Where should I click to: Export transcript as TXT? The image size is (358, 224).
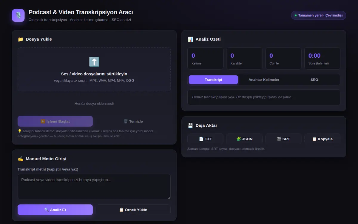[x=206, y=139]
